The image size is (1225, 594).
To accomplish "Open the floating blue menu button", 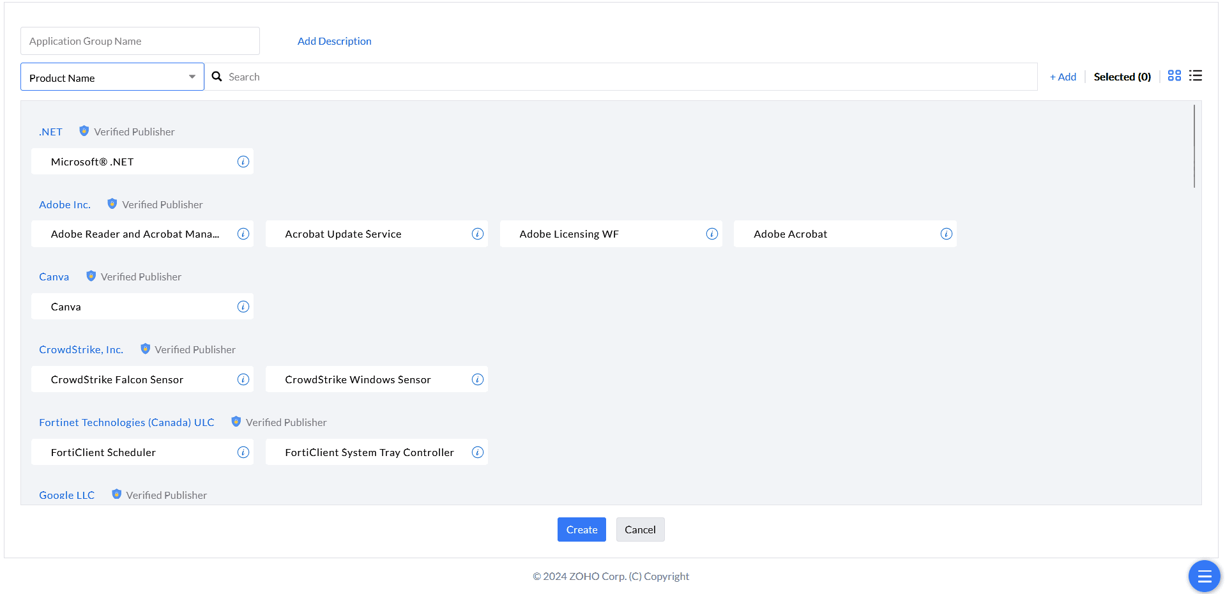I will click(x=1205, y=576).
